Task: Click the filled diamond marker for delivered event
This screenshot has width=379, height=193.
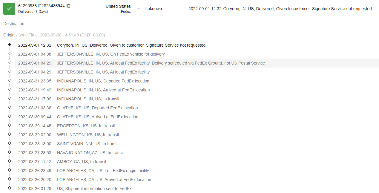Action: tap(10, 45)
